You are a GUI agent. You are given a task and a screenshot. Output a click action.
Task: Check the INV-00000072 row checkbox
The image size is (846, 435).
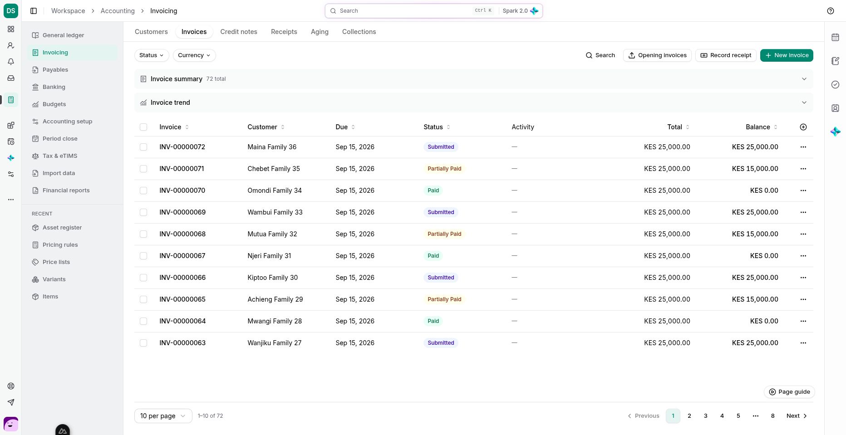coord(143,147)
